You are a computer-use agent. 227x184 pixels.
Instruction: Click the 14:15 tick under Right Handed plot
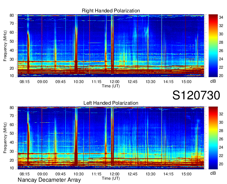pos(168,82)
